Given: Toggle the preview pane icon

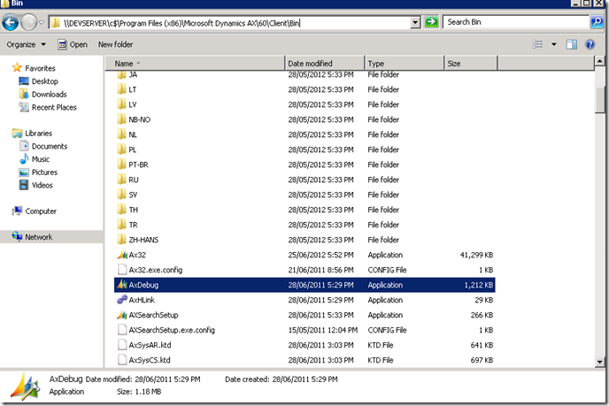Looking at the screenshot, I should click(571, 44).
